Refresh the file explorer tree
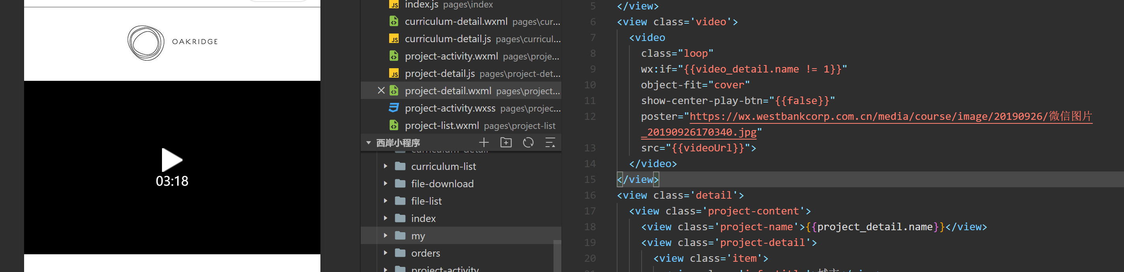This screenshot has height=272, width=1124. (x=528, y=142)
